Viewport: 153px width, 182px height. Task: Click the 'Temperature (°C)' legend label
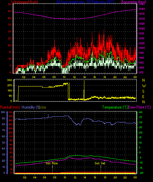(115, 107)
